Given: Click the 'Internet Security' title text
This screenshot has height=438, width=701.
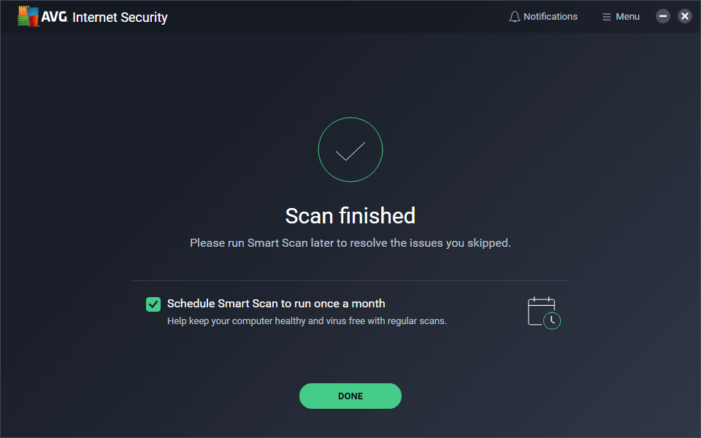Looking at the screenshot, I should click(x=120, y=18).
